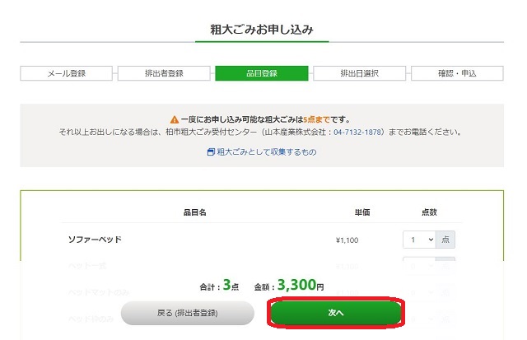Click the 点 unit label beside the quantity selector

coord(445,240)
